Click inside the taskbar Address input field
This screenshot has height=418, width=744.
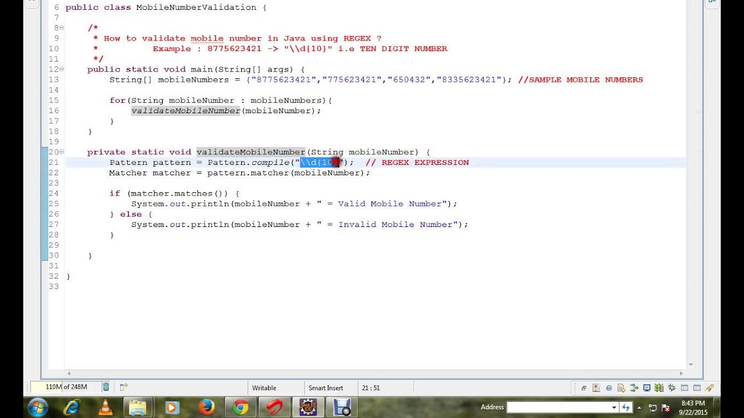tap(559, 408)
